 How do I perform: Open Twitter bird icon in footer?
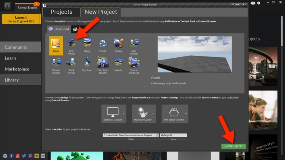click(x=24, y=156)
